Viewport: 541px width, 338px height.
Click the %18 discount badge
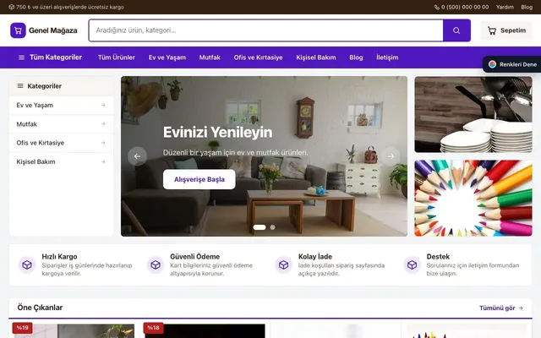pos(153,328)
